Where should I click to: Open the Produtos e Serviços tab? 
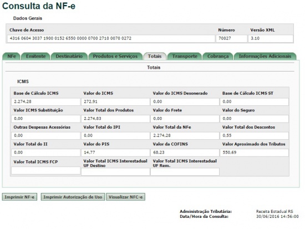click(x=115, y=56)
